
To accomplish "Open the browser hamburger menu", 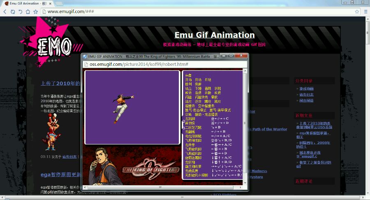I will pyautogui.click(x=365, y=12).
